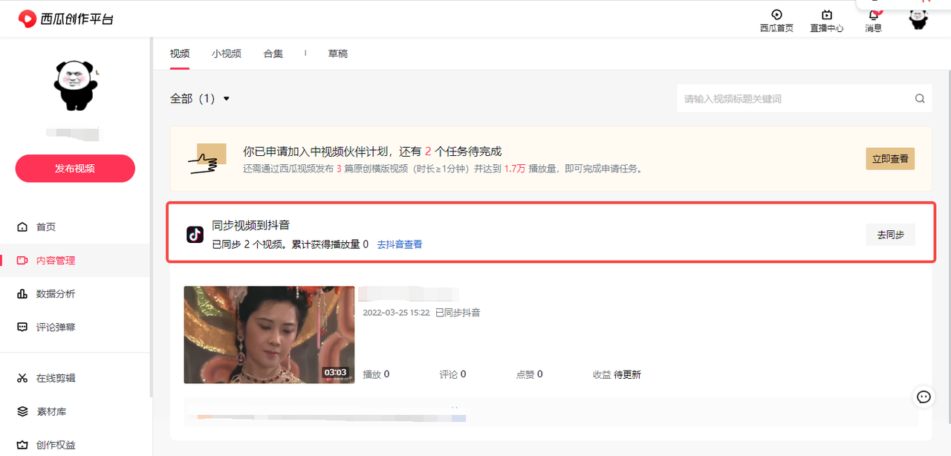Click the 评论弹幕 comment icon
Screen dimensions: 951x456
22,328
